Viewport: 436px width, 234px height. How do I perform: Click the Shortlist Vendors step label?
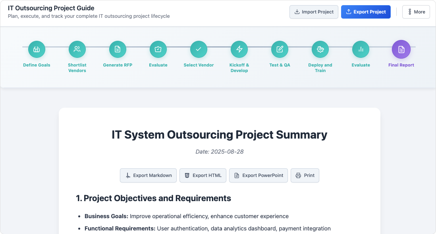[77, 68]
